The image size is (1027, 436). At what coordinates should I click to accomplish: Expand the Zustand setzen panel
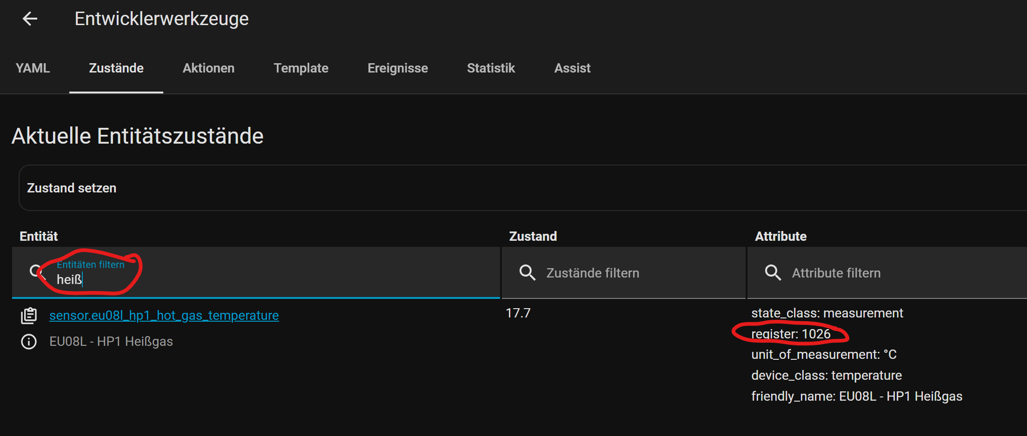(72, 188)
